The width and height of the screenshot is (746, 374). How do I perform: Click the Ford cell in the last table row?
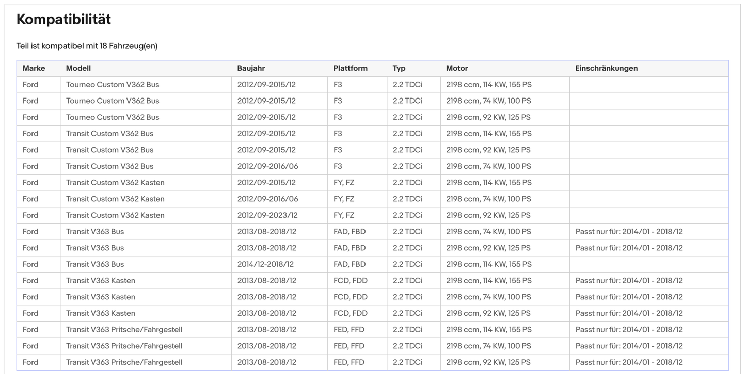[x=30, y=362]
